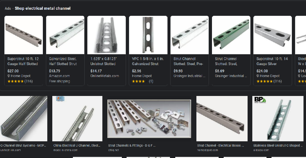The image size is (306, 158).
Task: Open the Unistrut Slotted OnlineMetals.com image
Action: pyautogui.click(x=107, y=35)
